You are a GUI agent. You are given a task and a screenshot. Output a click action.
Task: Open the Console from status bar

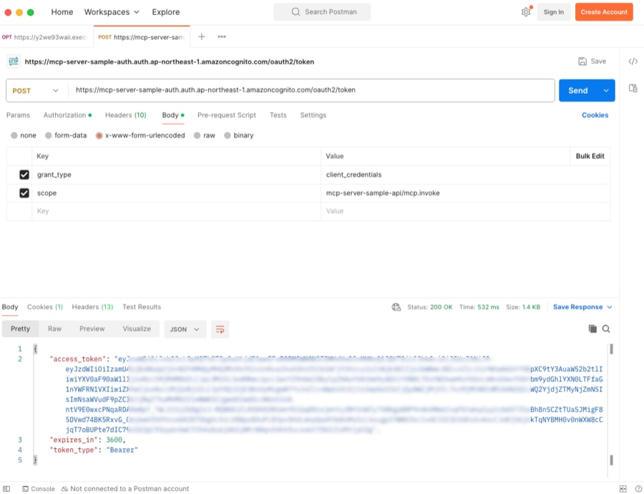pyautogui.click(x=38, y=489)
